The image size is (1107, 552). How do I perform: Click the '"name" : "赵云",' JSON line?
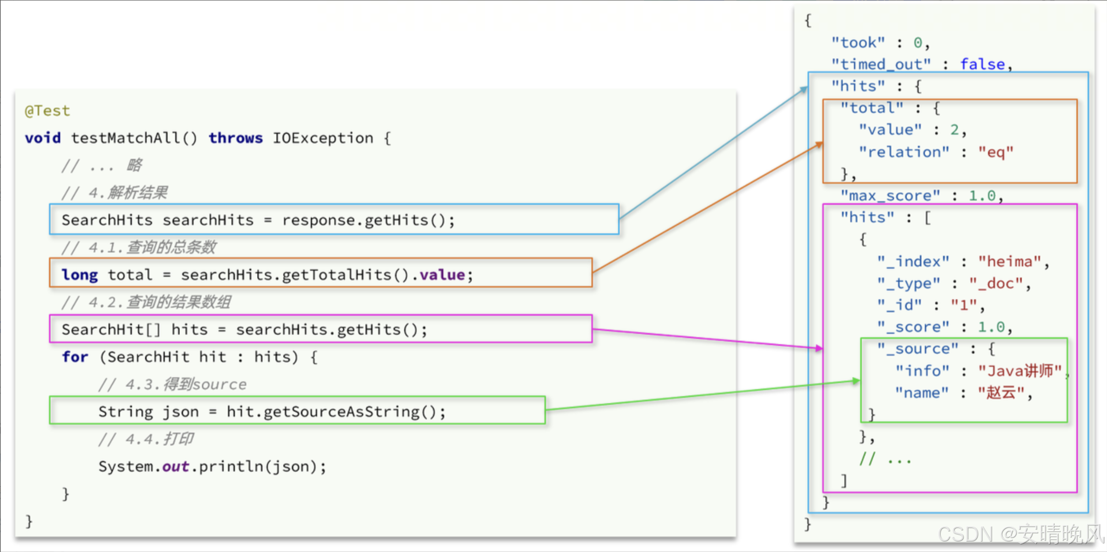[964, 393]
